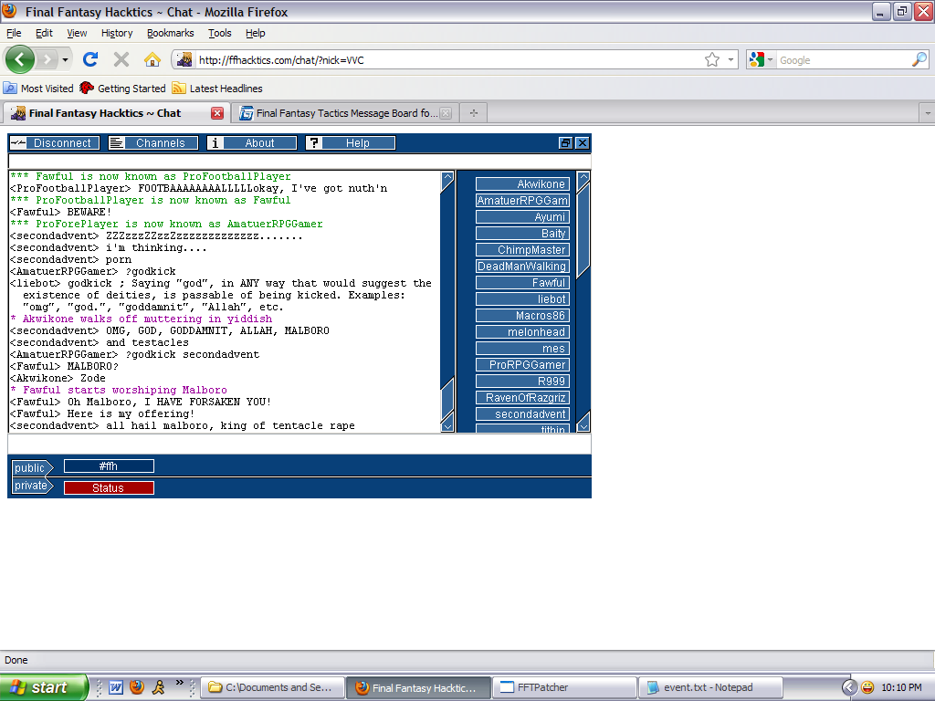Click the user list scroll up arrow
935x701 pixels.
click(583, 176)
